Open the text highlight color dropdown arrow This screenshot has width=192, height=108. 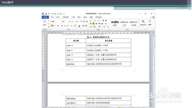point(77,26)
